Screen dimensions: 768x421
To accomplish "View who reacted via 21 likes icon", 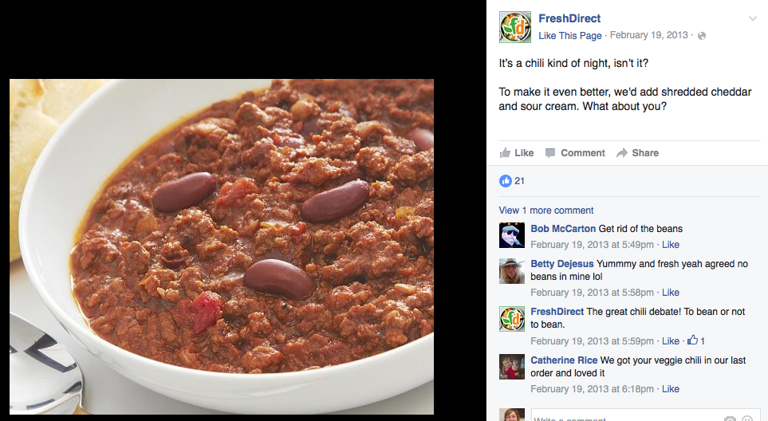I will pos(512,181).
